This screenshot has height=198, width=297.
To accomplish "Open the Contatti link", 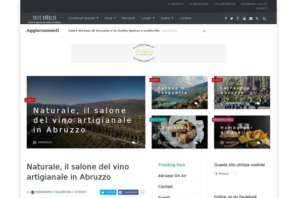I will click(x=262, y=8).
